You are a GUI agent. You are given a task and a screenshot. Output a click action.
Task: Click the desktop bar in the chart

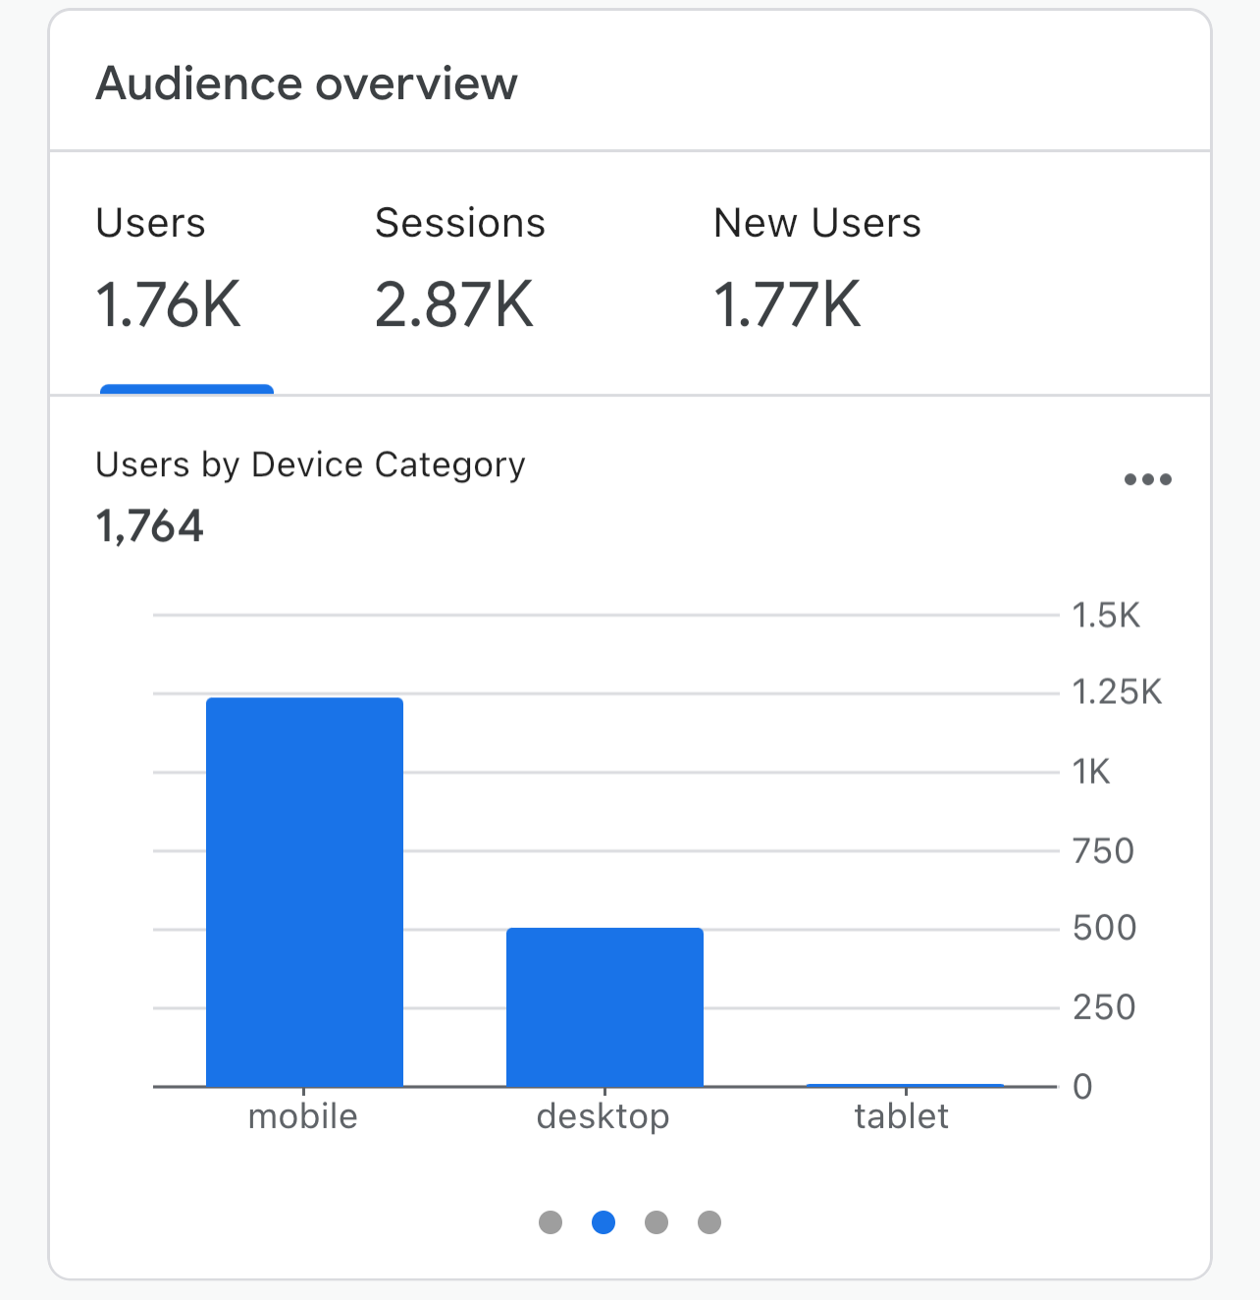(x=604, y=1006)
